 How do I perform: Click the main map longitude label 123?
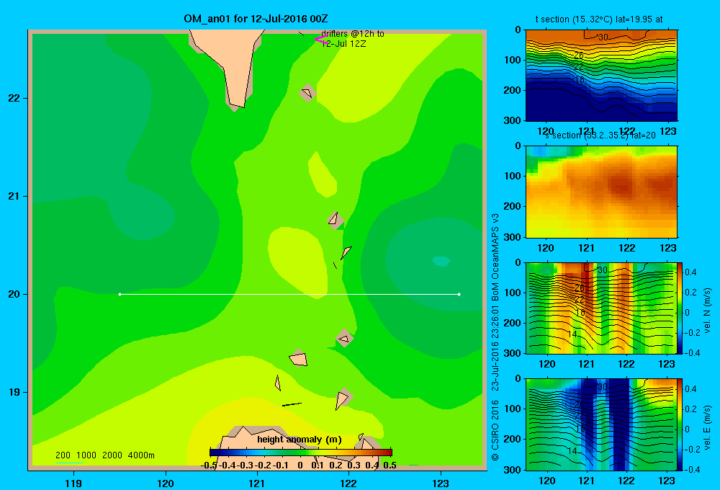point(441,483)
